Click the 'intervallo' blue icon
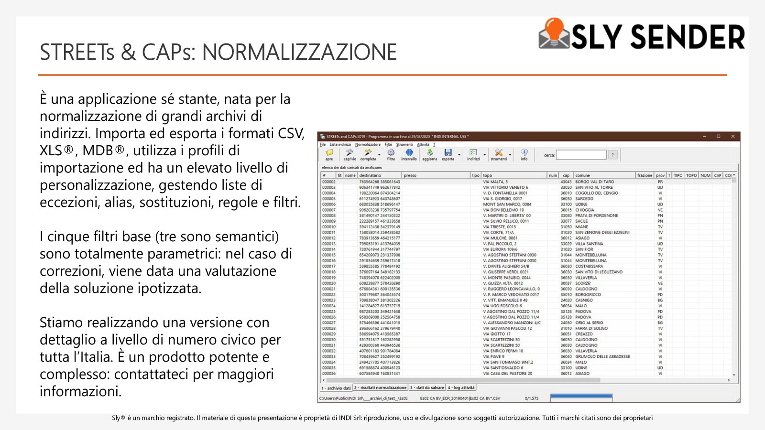Viewport: 765px width, 430px height. pyautogui.click(x=409, y=152)
